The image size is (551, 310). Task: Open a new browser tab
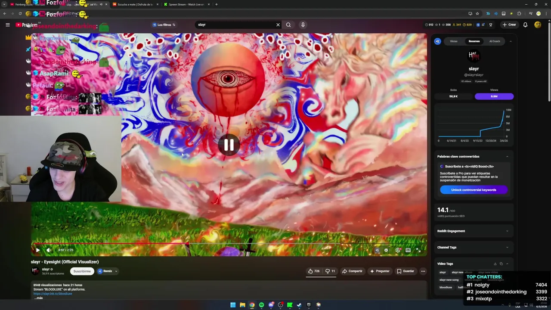[x=216, y=4]
